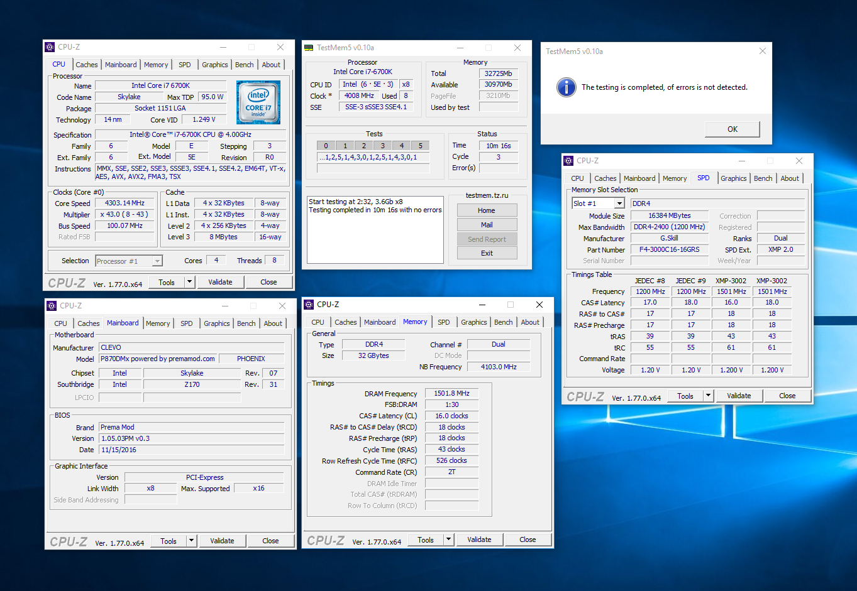Expand Tools dropdown arrow in Memory tab window
The image size is (857, 591).
point(448,539)
